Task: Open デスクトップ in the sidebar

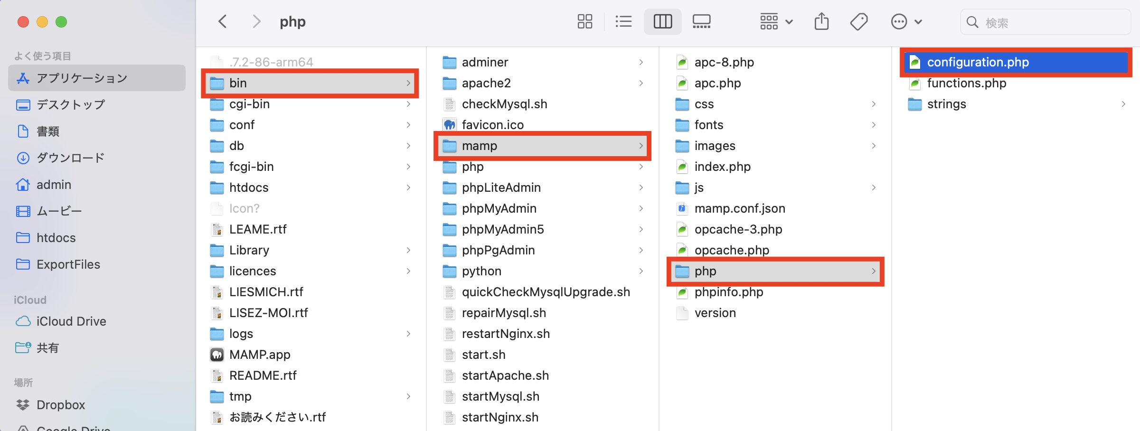Action: point(97,104)
